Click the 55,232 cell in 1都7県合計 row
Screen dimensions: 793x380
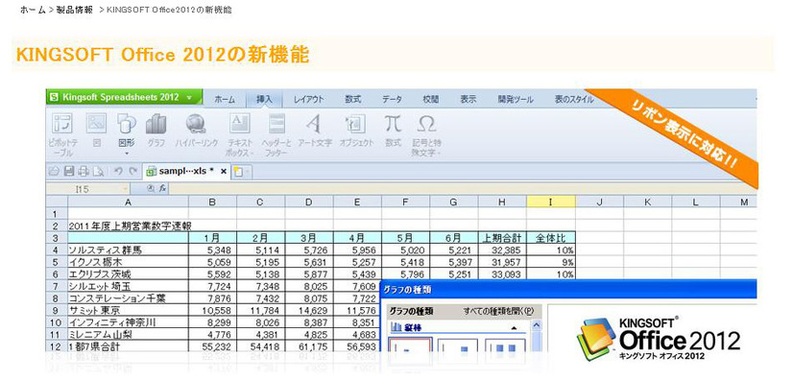[x=212, y=346]
